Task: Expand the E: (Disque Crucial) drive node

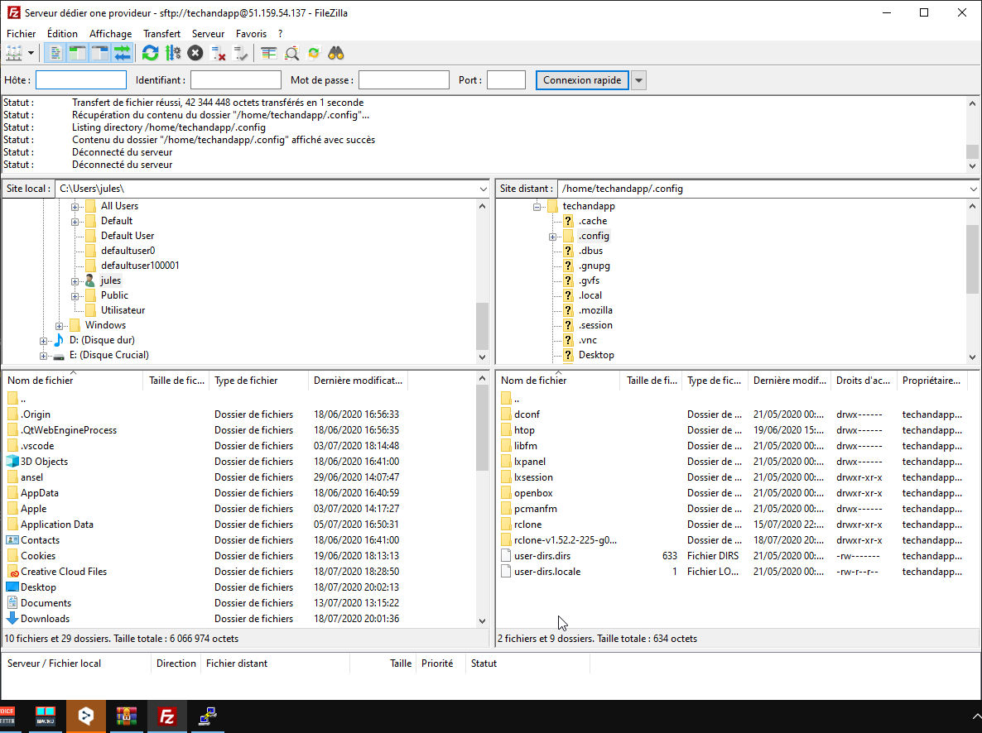Action: (x=43, y=356)
